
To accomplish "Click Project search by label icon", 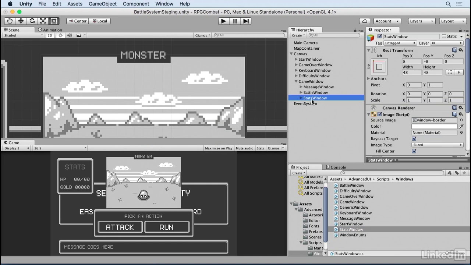I will pyautogui.click(x=457, y=173).
